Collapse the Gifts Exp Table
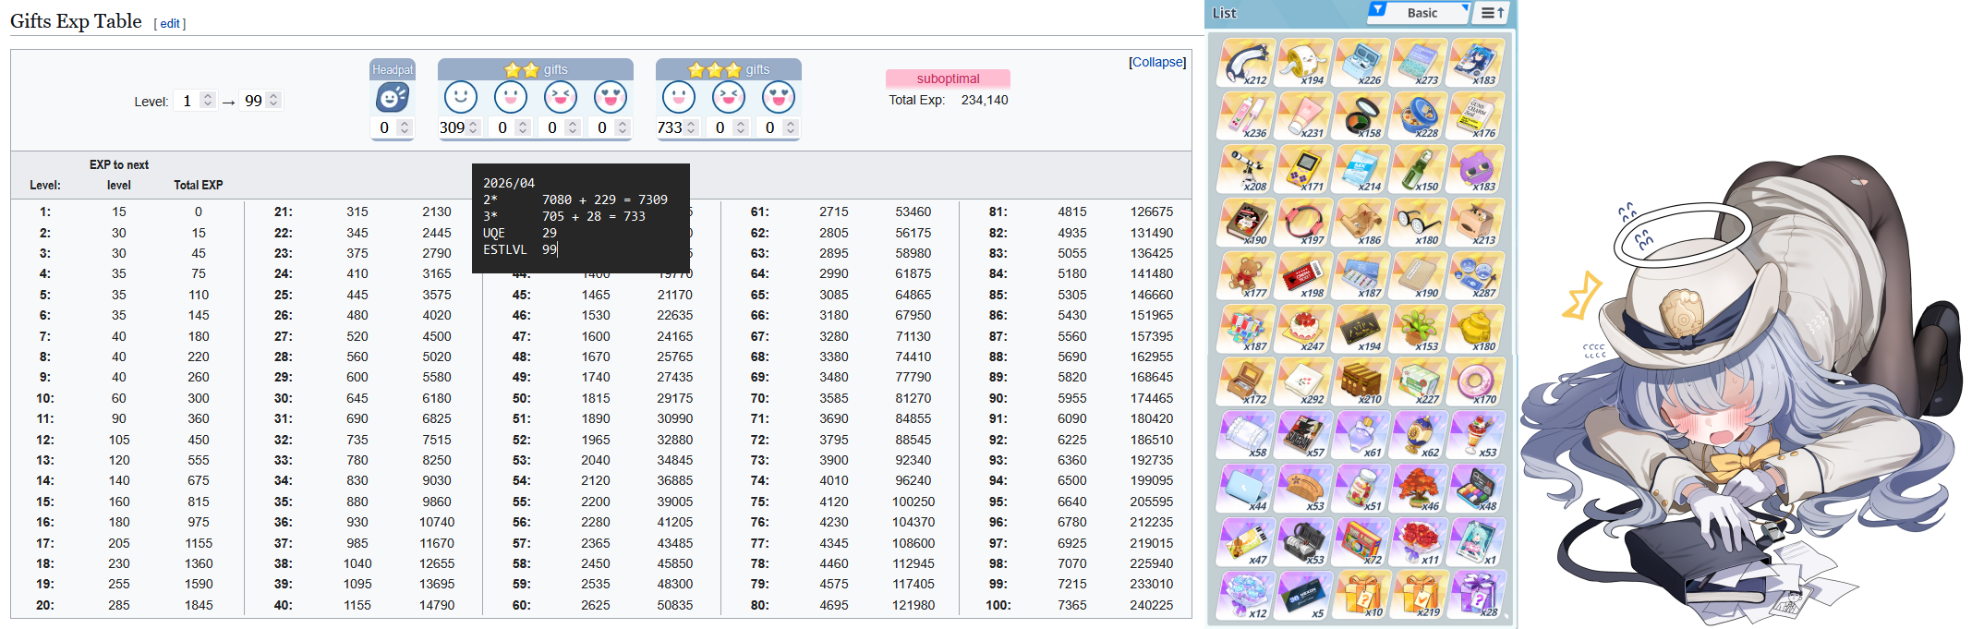 click(x=1157, y=62)
